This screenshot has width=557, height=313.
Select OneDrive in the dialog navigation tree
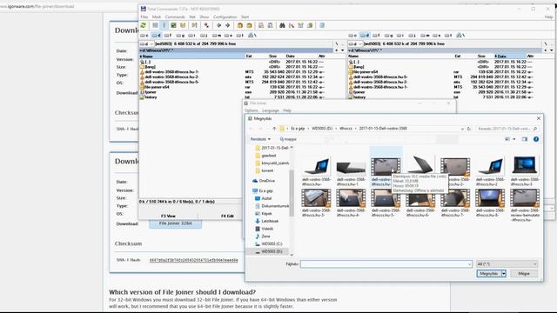(x=267, y=181)
